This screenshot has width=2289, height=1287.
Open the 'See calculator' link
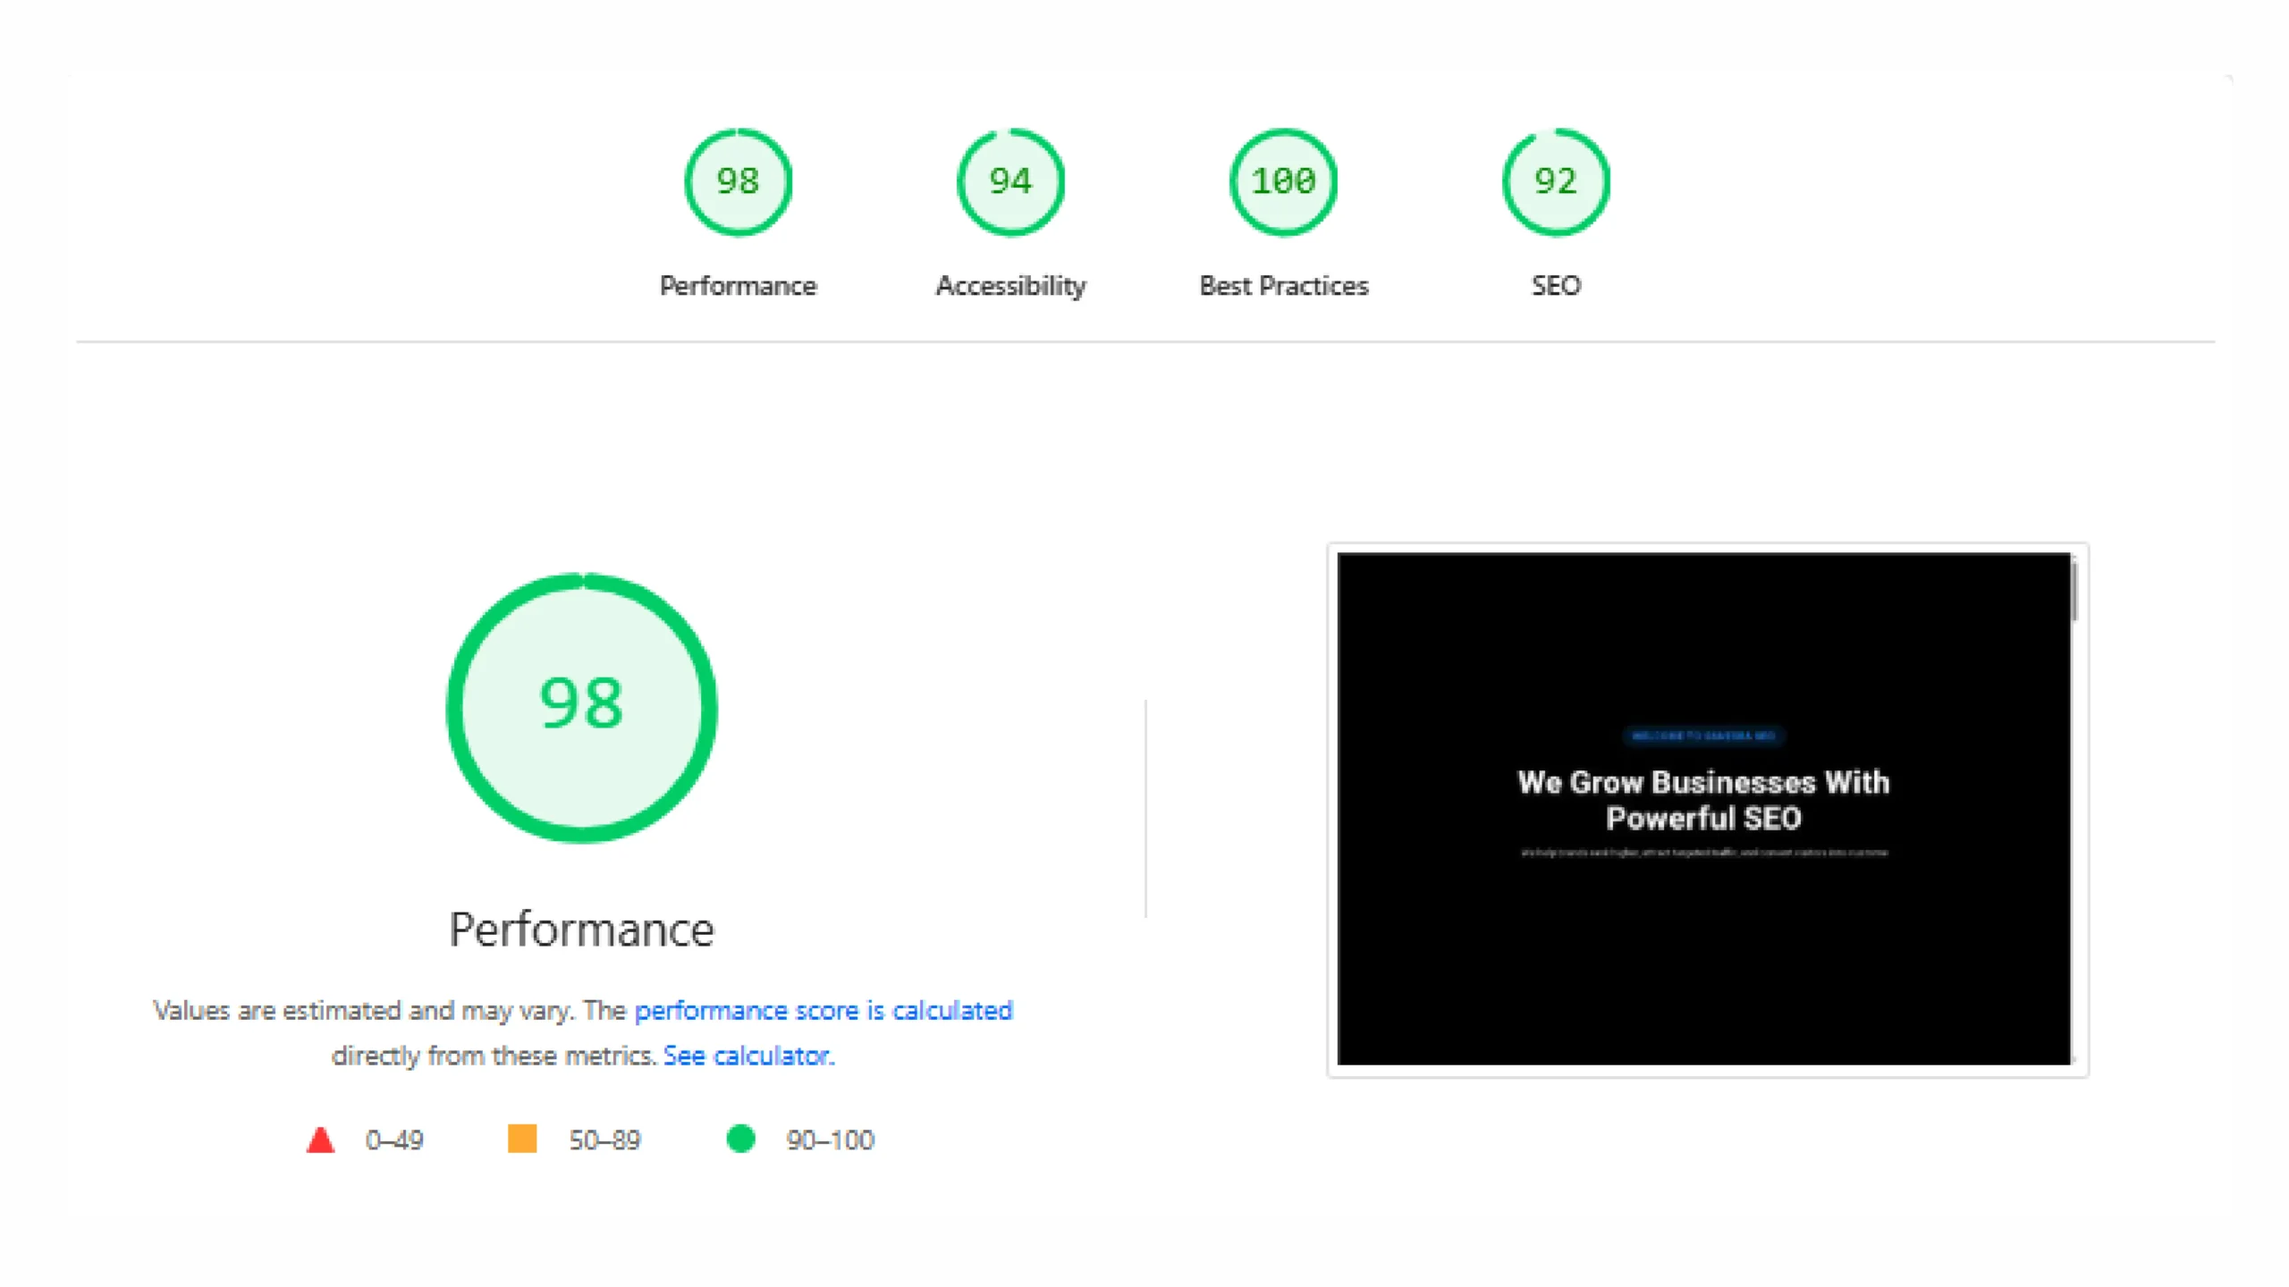pos(748,1056)
